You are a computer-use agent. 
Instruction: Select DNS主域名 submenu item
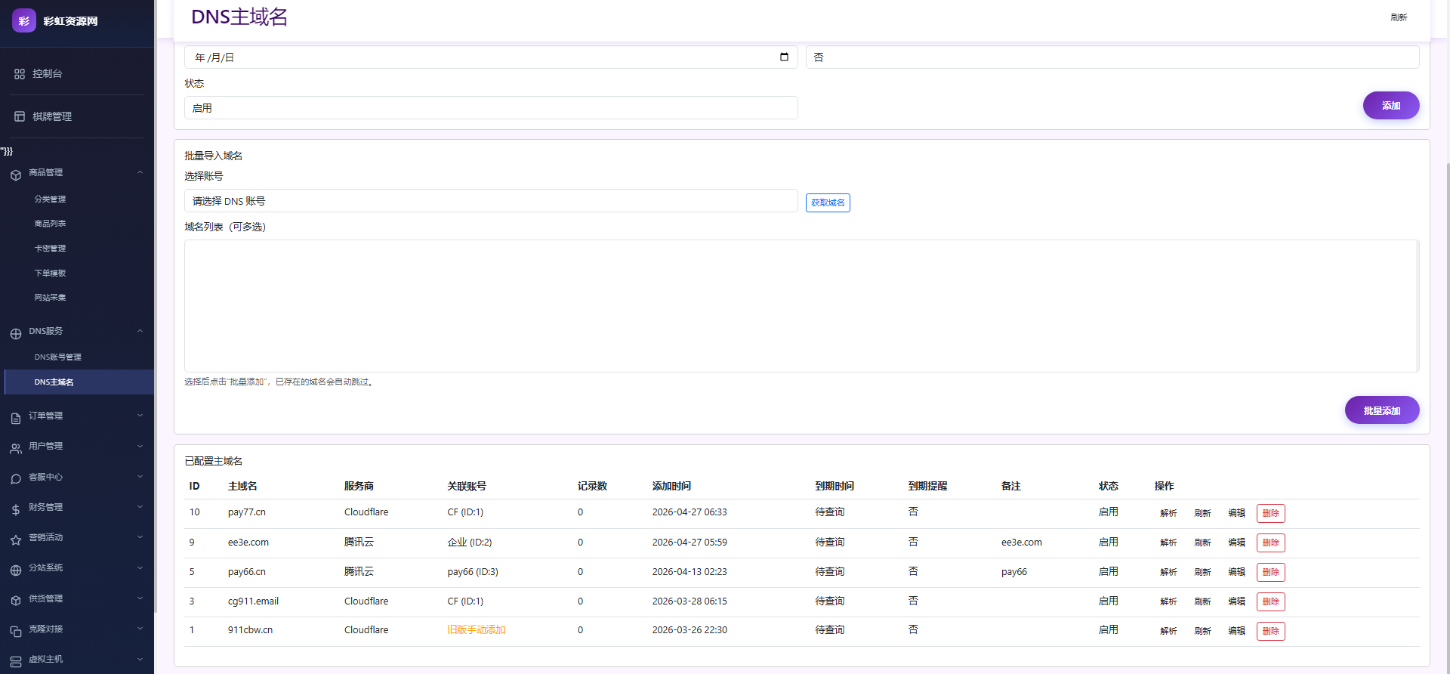coord(79,382)
